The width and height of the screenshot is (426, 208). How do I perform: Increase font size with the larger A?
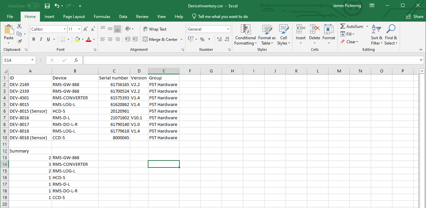tap(86, 29)
